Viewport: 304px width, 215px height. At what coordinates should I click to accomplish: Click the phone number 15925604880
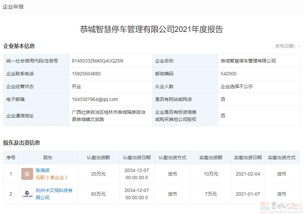pyautogui.click(x=86, y=74)
